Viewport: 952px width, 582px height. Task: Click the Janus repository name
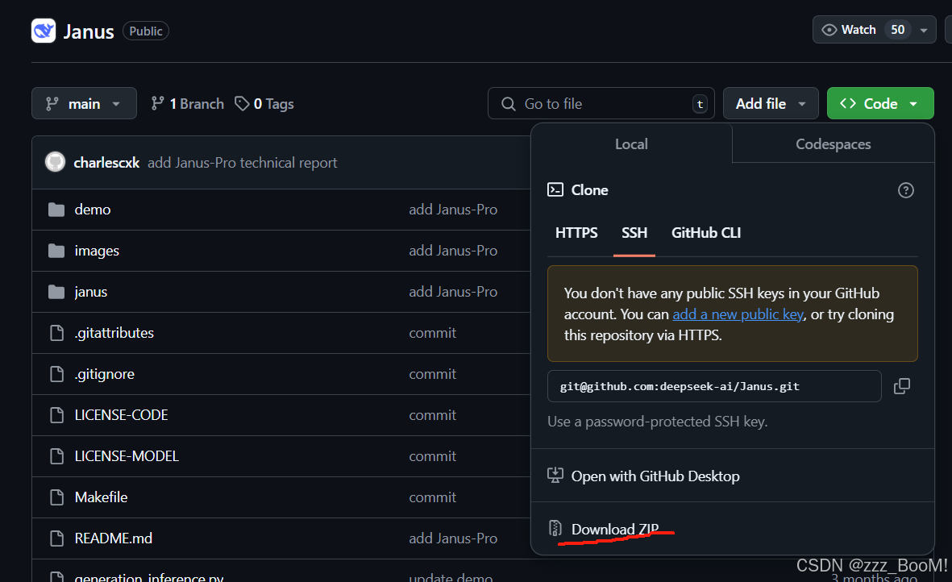click(89, 31)
